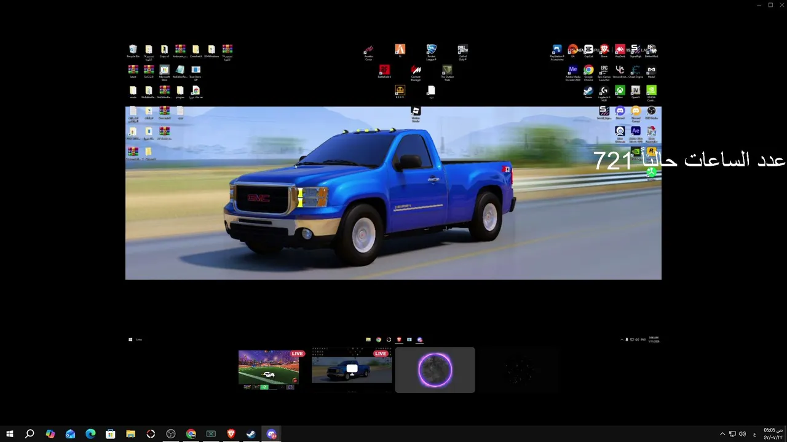The height and width of the screenshot is (442, 787).
Task: Open the Medal desktop shortcut
Action: click(x=651, y=72)
